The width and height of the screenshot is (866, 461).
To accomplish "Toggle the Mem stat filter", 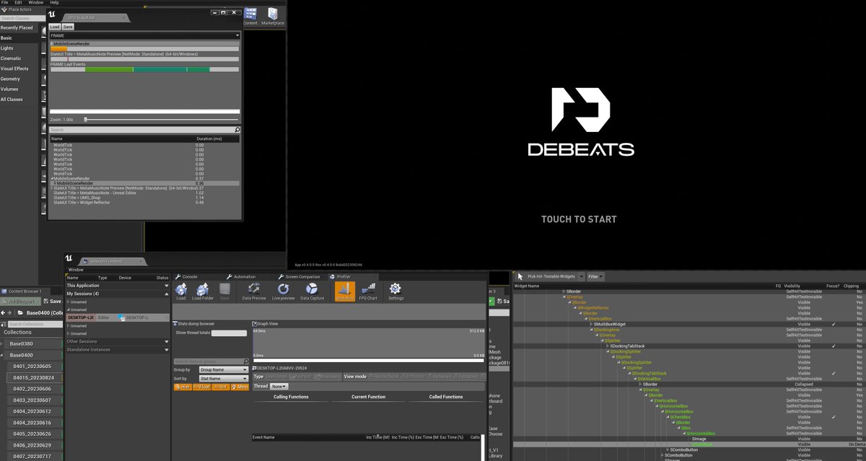I will [x=240, y=387].
